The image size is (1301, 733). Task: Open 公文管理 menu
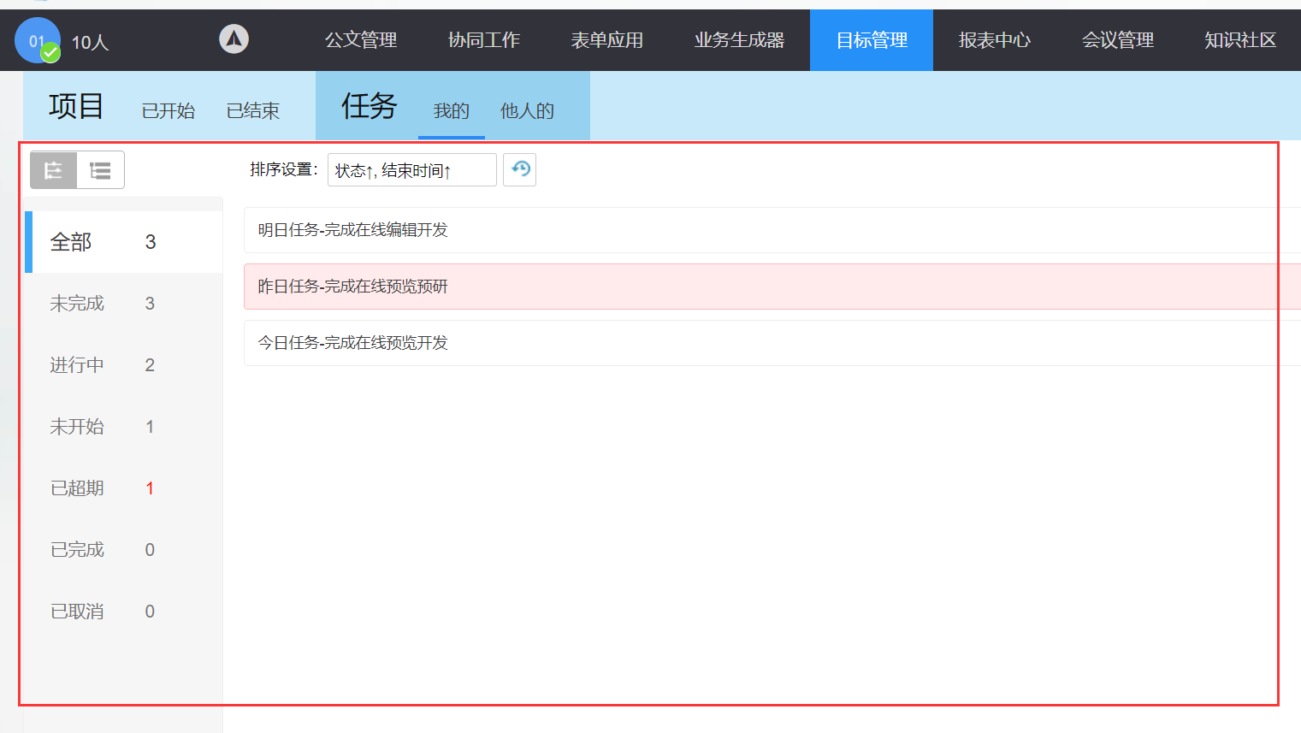[361, 40]
